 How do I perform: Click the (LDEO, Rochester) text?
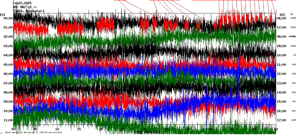pos(29,11)
